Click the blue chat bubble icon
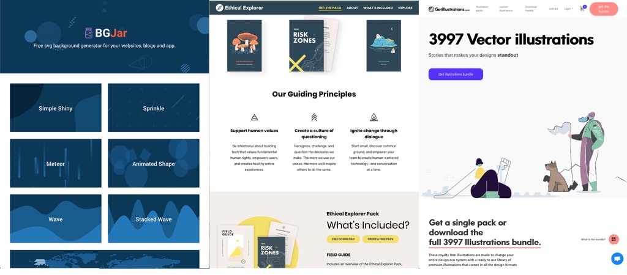The width and height of the screenshot is (627, 275). coord(617,258)
